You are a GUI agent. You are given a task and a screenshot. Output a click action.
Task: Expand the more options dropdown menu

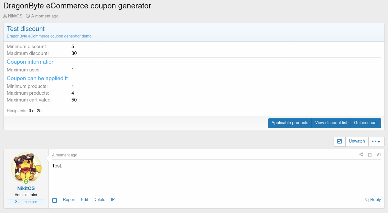(x=376, y=141)
